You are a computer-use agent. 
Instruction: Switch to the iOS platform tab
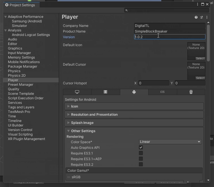(x=162, y=92)
